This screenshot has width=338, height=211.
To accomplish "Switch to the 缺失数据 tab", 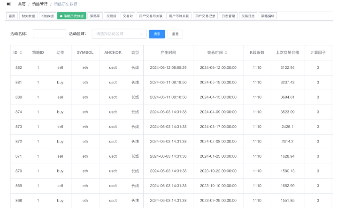I will pos(29,16).
